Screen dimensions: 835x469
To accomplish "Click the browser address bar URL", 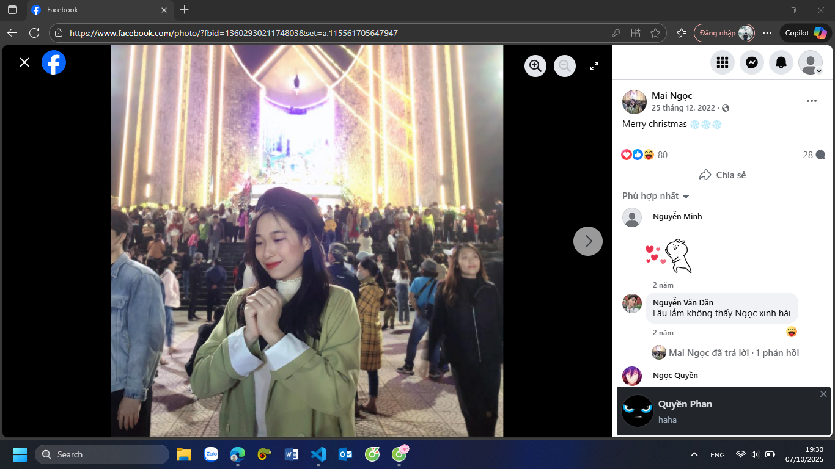I will 234,33.
